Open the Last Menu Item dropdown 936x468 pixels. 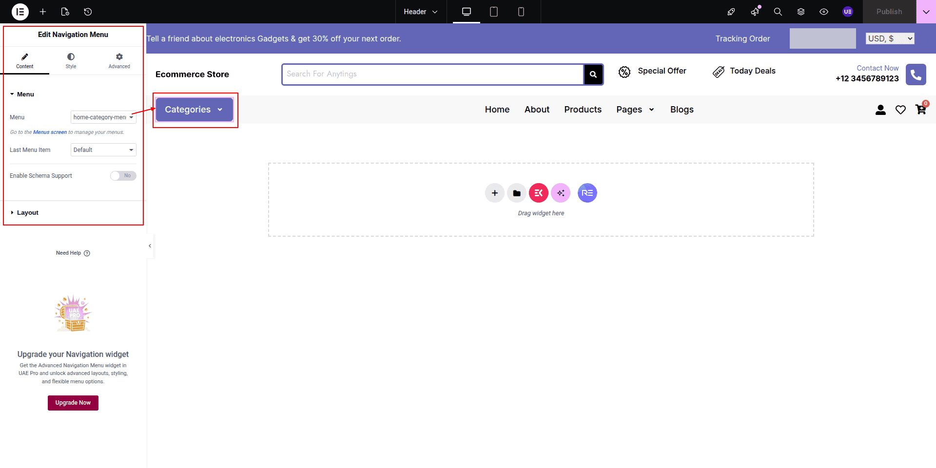[x=103, y=150]
